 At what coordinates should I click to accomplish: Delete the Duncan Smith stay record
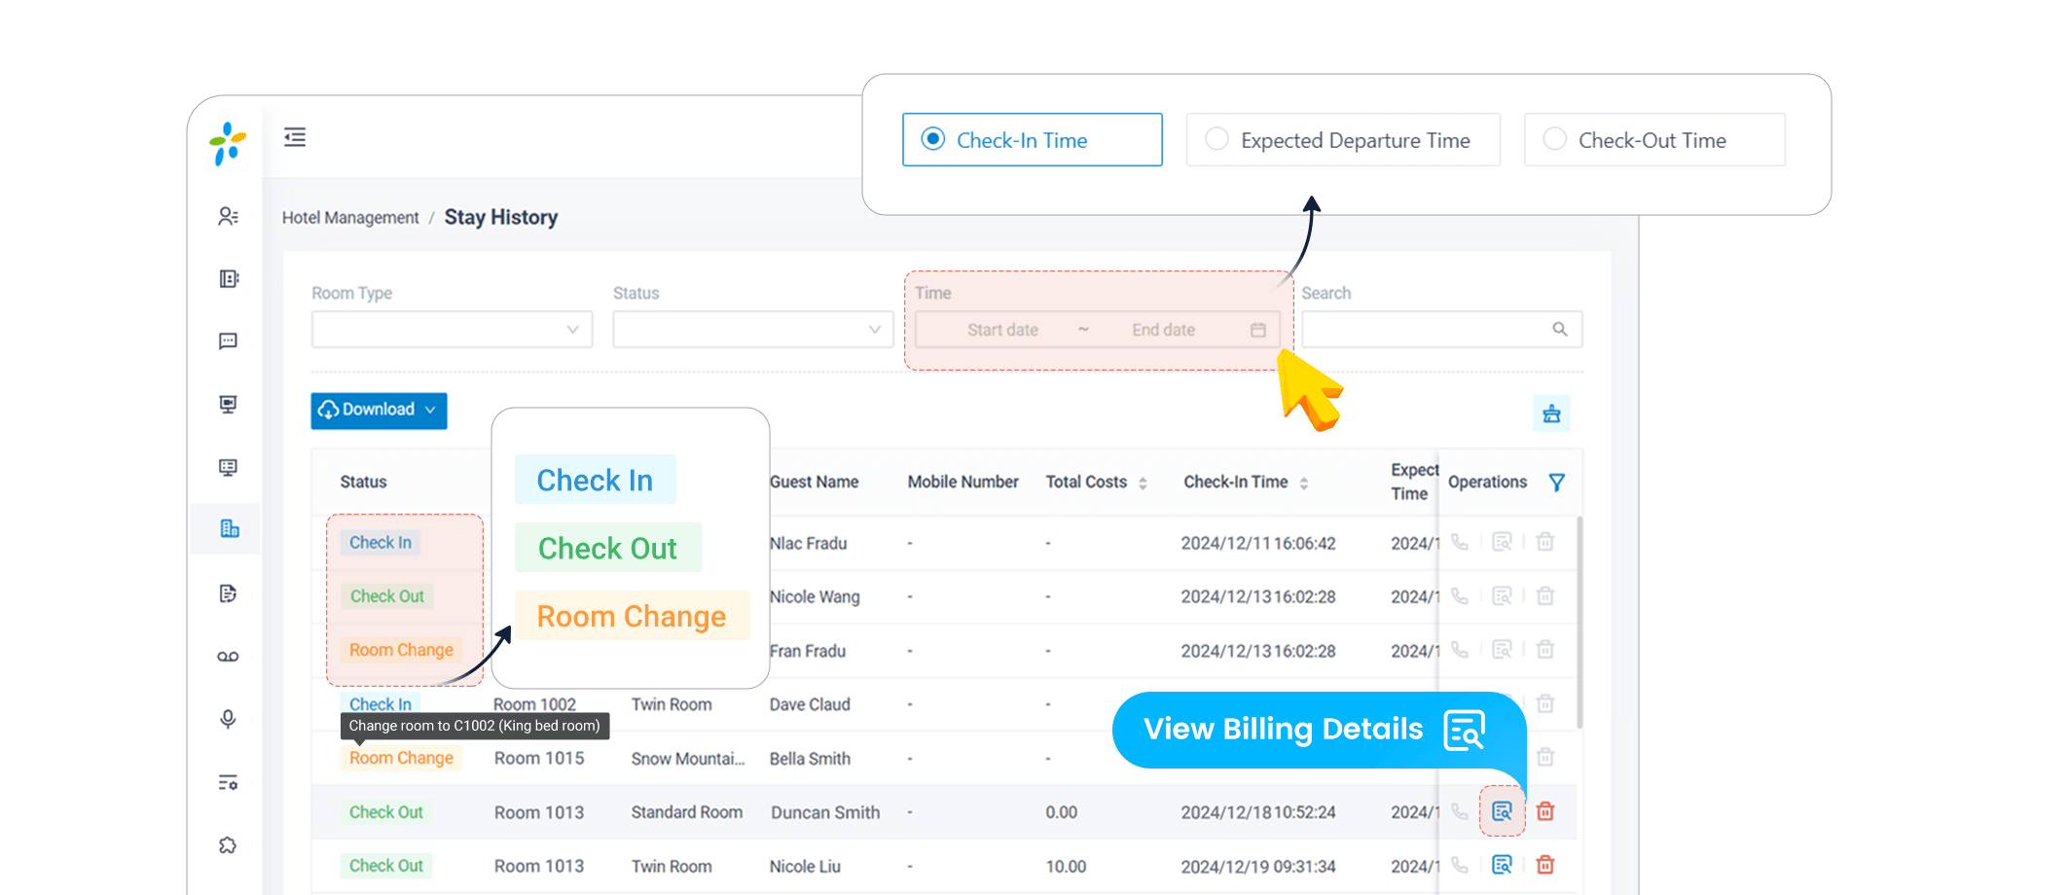tap(1545, 811)
